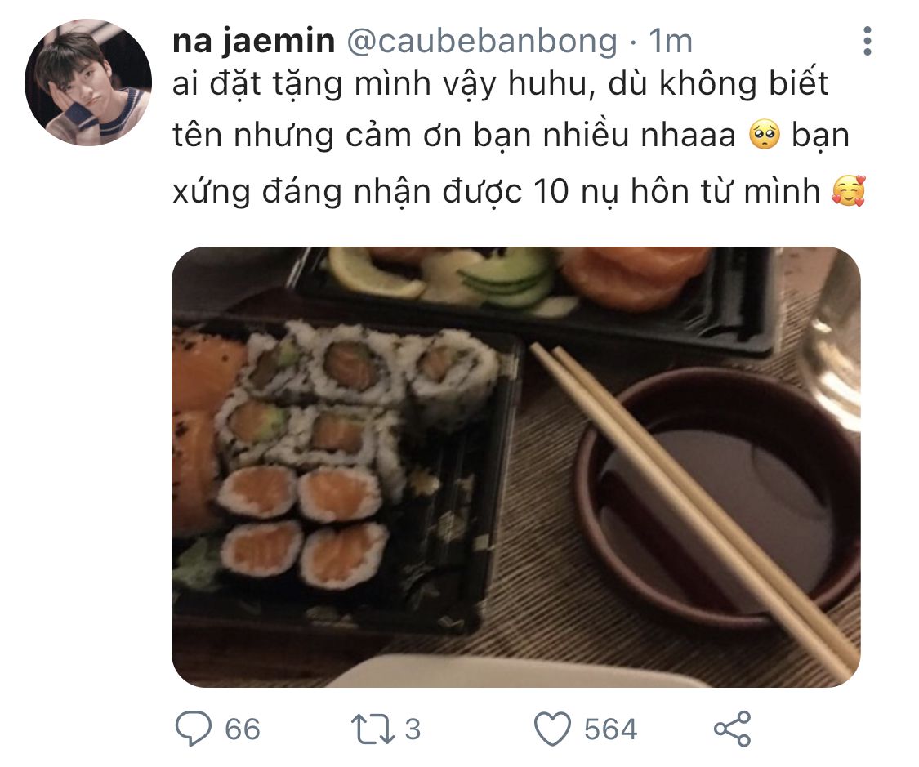Click the reply count 66
Viewport: 919px width, 767px height.
coord(243,729)
